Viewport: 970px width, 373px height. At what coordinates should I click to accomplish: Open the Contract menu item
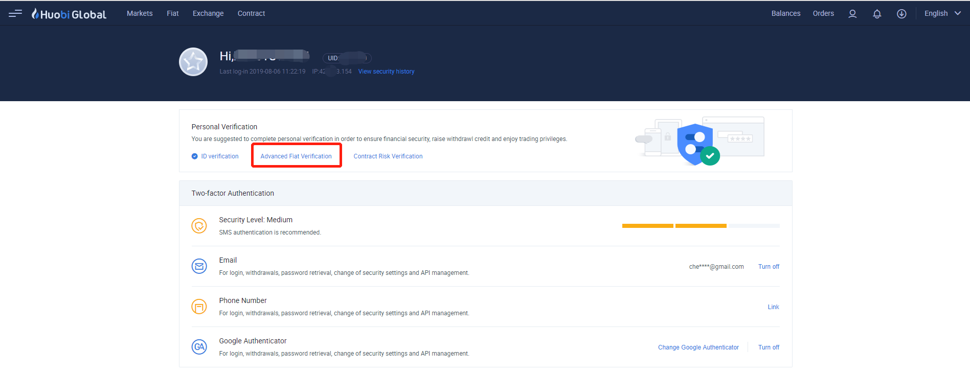click(x=251, y=13)
